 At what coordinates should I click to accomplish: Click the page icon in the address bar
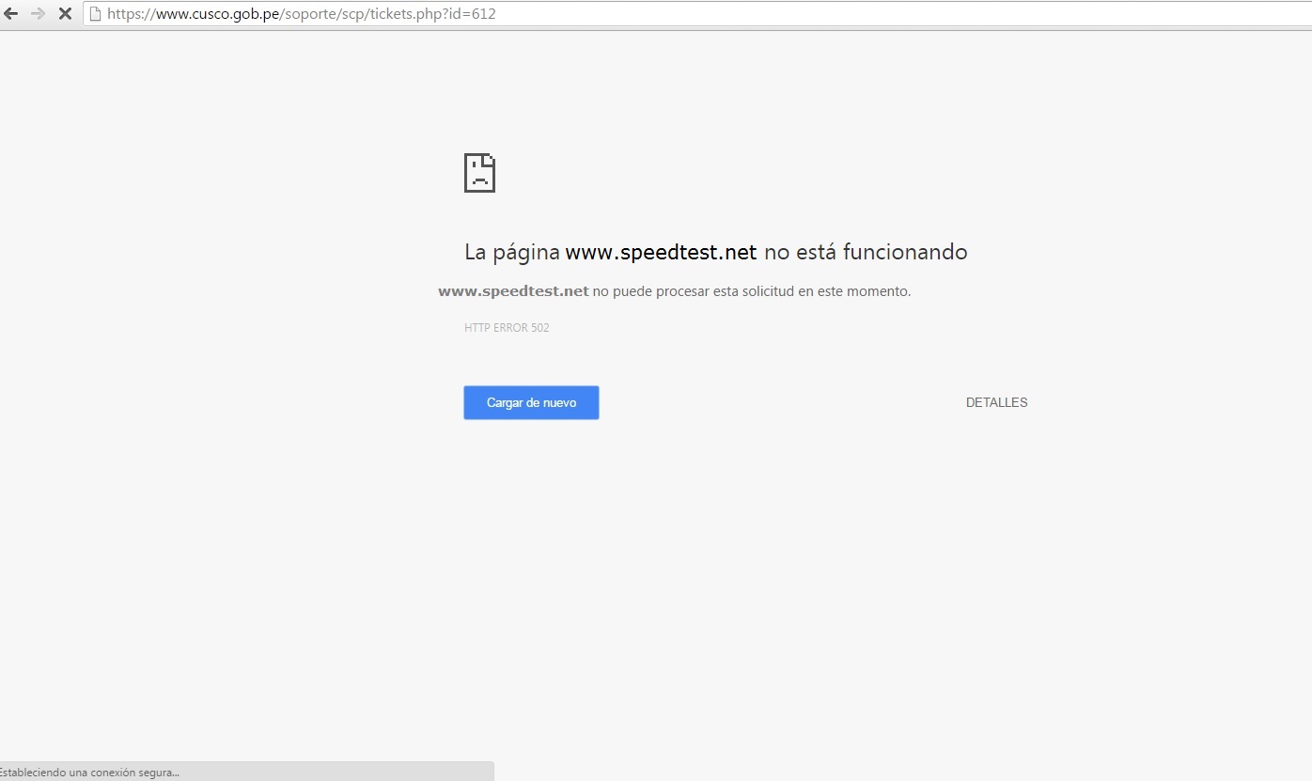(95, 14)
